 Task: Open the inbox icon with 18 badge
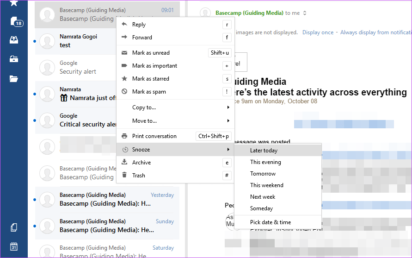(x=15, y=21)
